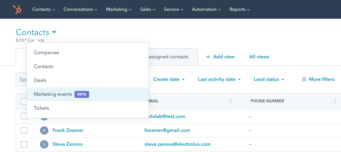This screenshot has height=152, width=341.
Task: Click Steve Zannos's avatar icon
Action: (44, 144)
